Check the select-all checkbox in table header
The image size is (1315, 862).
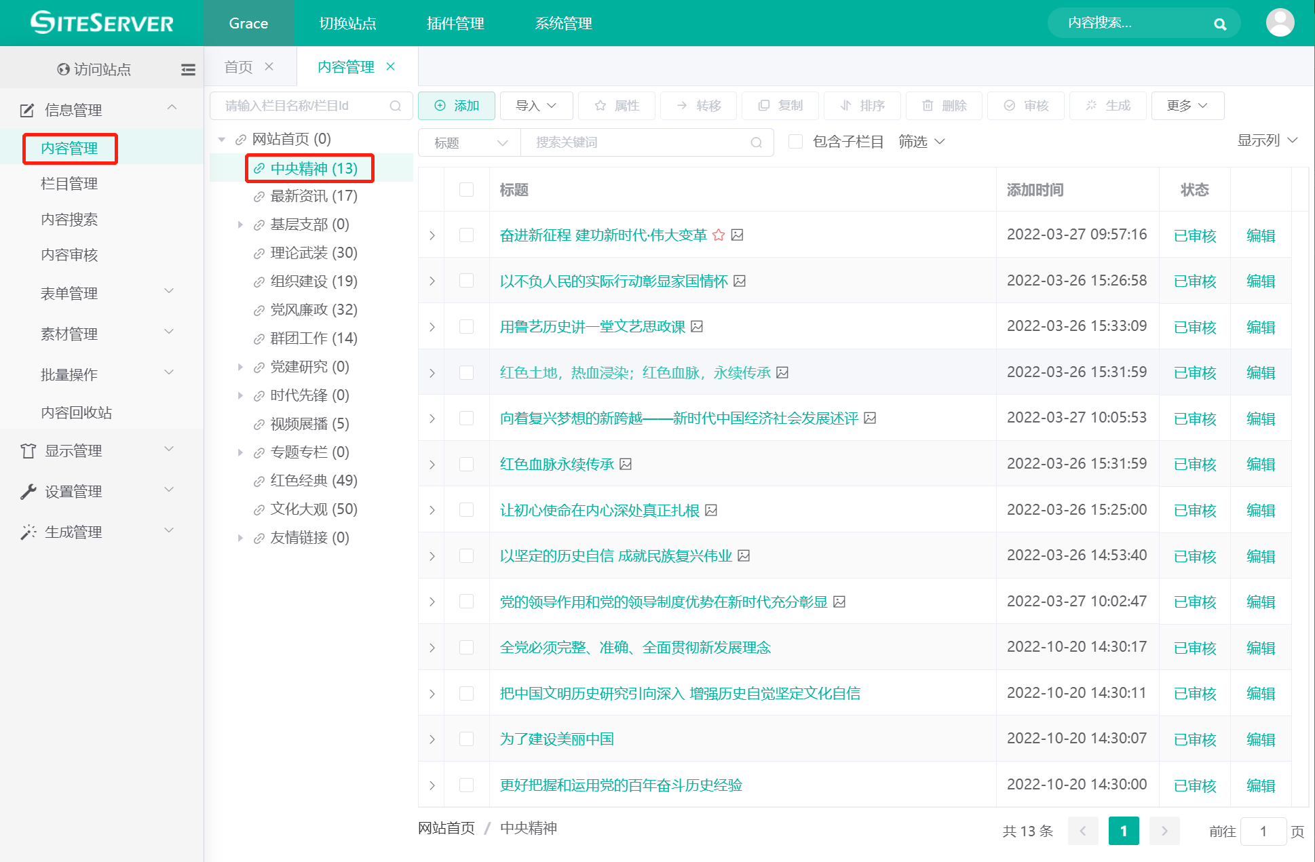point(466,190)
